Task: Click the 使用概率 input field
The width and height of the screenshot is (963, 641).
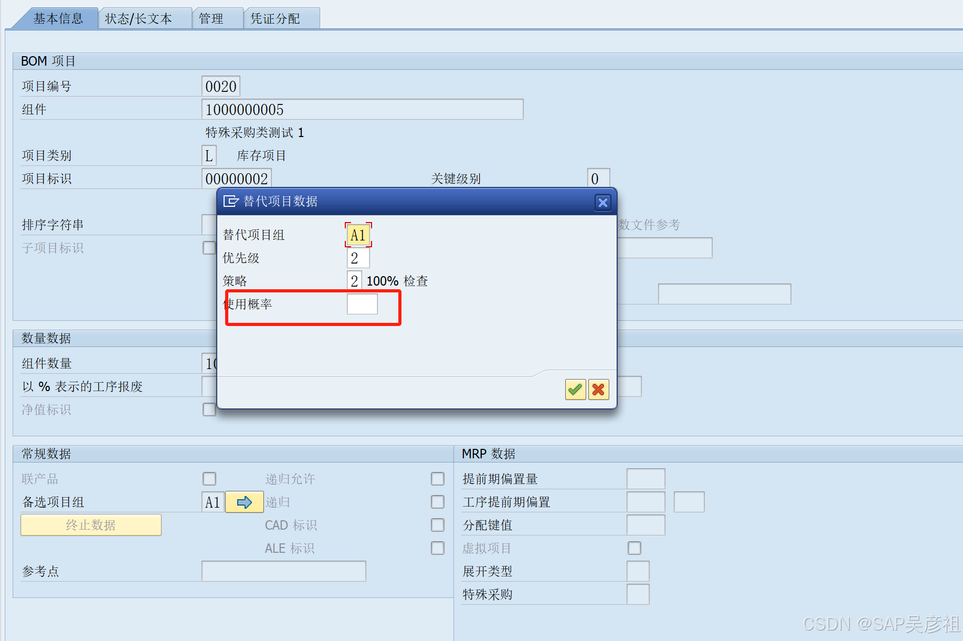Action: point(362,304)
